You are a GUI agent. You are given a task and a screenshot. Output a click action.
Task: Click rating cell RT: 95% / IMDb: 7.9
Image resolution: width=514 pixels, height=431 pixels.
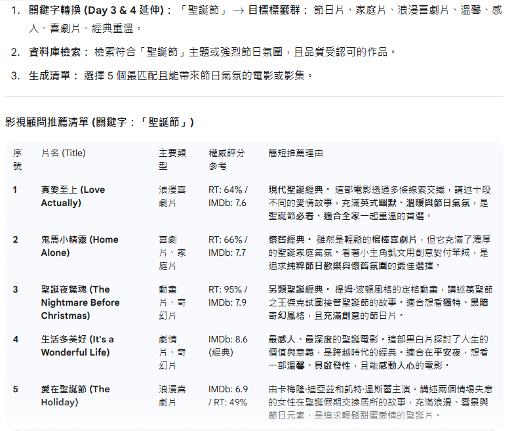pos(228,296)
